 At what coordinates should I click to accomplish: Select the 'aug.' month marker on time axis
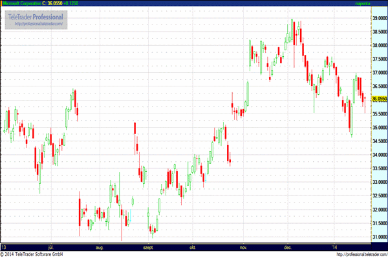pos(100,247)
